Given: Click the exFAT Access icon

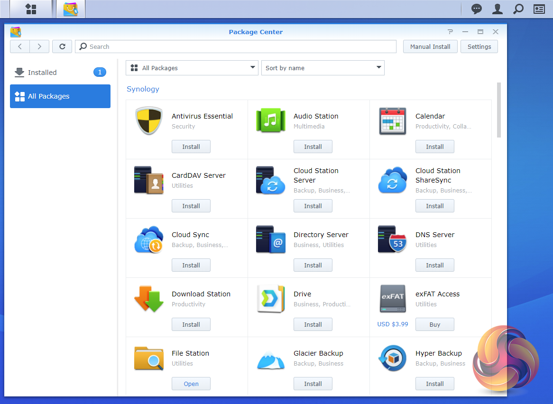Looking at the screenshot, I should tap(393, 299).
